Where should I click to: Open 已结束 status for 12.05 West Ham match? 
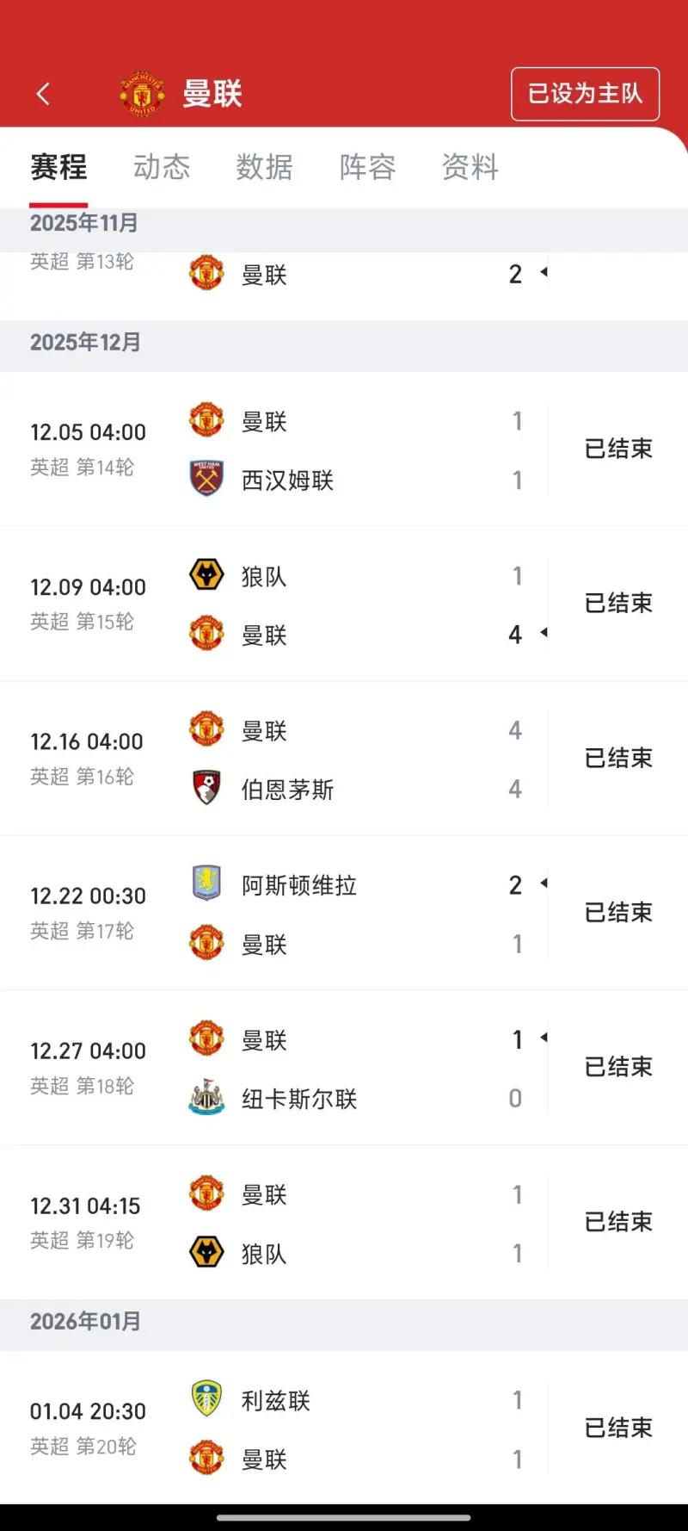click(x=618, y=449)
